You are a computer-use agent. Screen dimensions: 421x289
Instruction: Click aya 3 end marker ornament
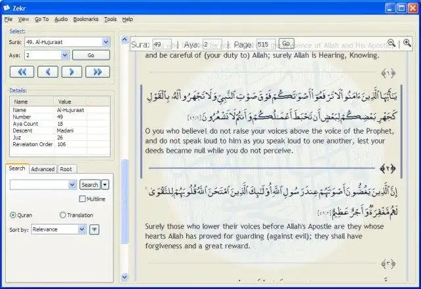[x=388, y=264]
